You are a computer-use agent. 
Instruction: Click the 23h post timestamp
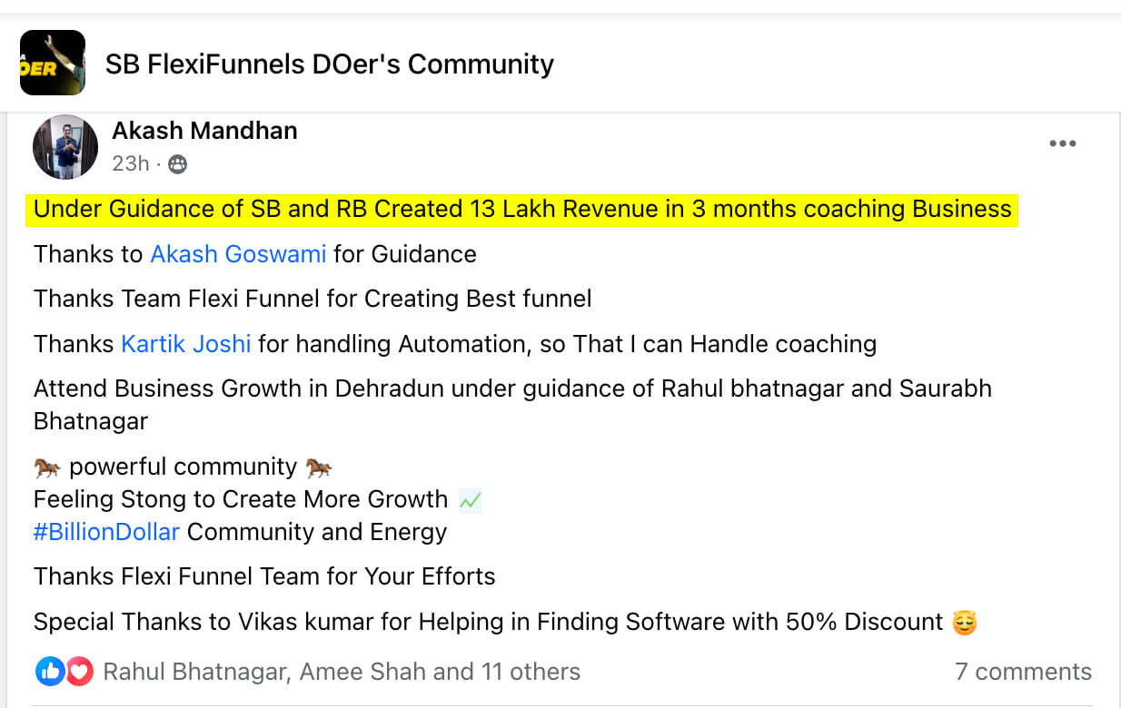(130, 163)
